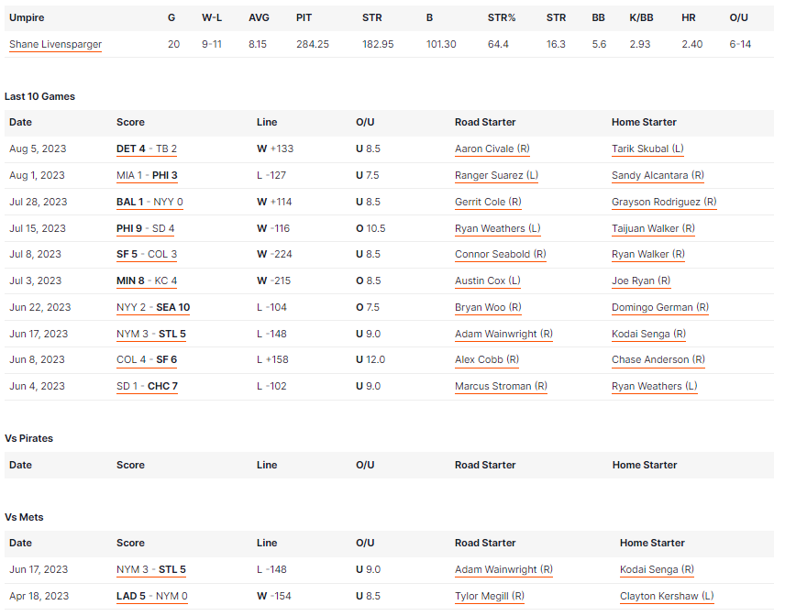
Task: Open NYM 3 - STL 5 under Vs Mets
Action: tap(151, 569)
